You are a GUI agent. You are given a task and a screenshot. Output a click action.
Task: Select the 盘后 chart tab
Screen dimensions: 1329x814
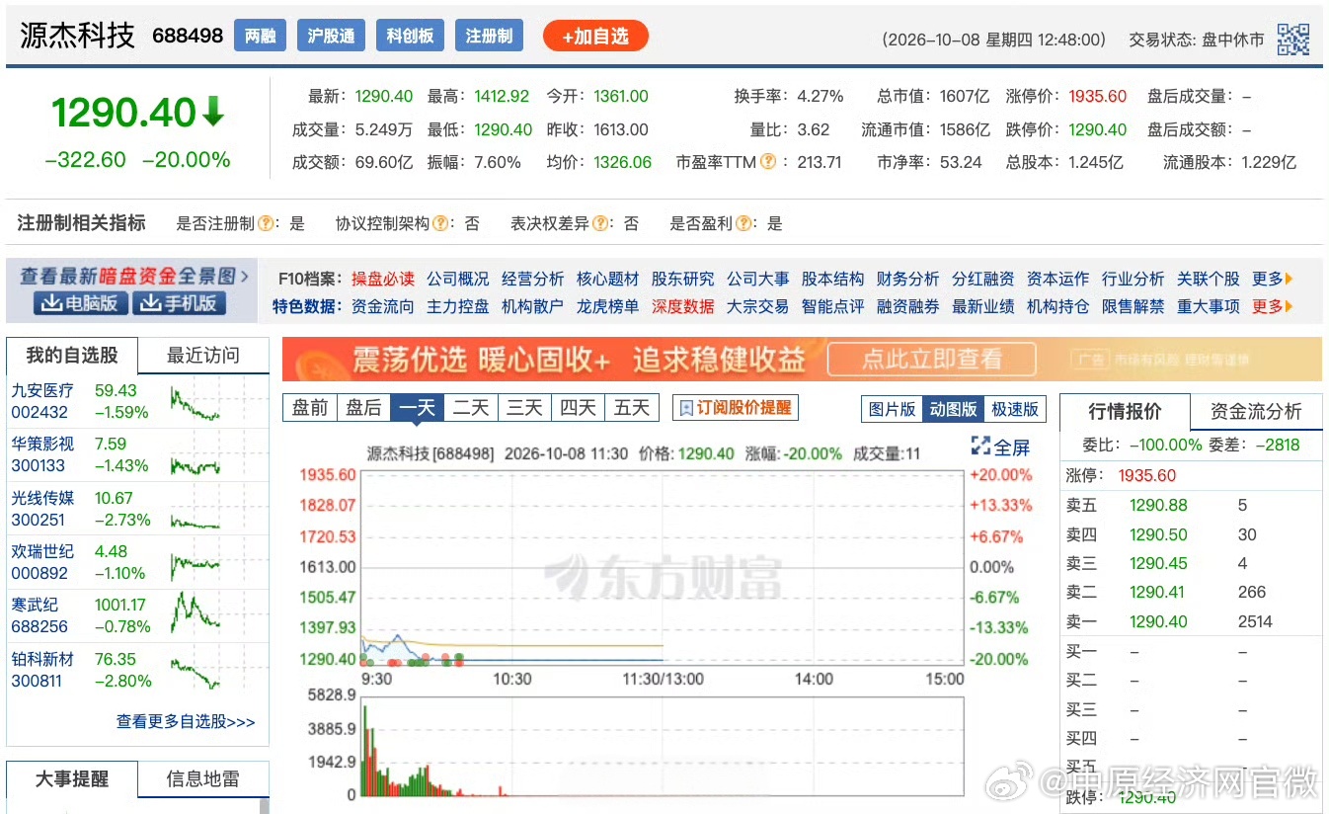[x=363, y=408]
